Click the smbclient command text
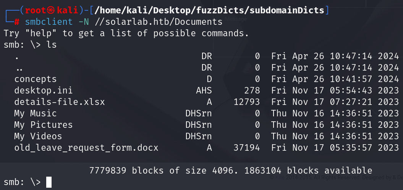Image resolution: width=403 pixels, height=190 pixels. pos(49,22)
